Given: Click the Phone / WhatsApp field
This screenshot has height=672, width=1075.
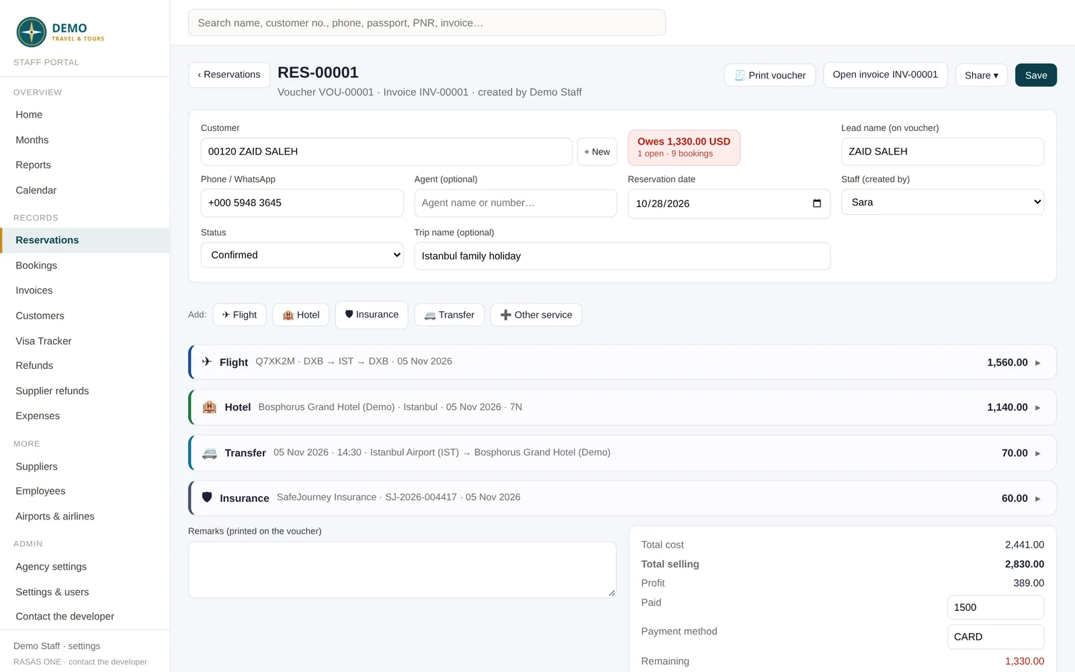Looking at the screenshot, I should coord(302,203).
